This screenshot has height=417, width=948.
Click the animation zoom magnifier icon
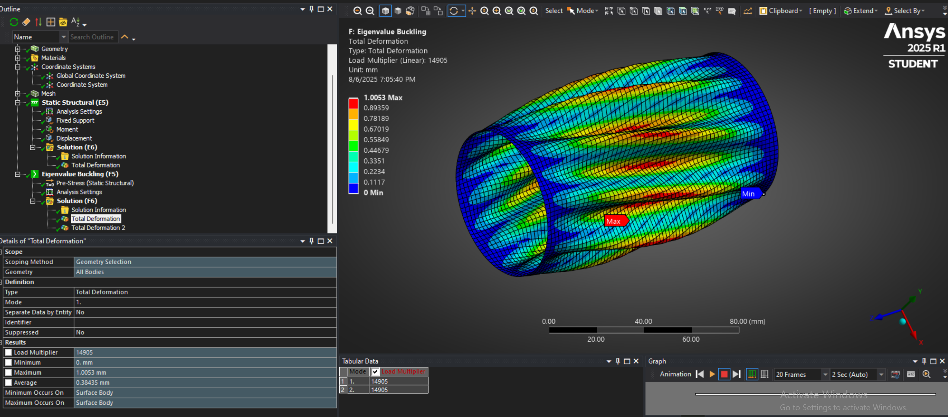[x=926, y=374]
